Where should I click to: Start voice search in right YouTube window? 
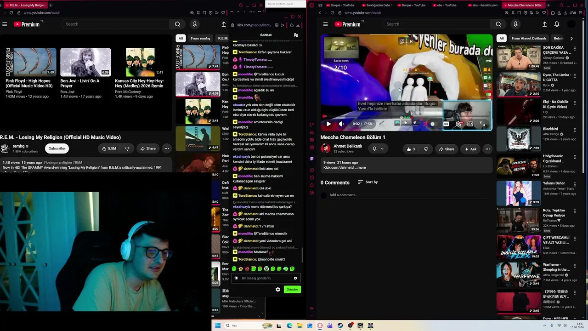click(515, 24)
